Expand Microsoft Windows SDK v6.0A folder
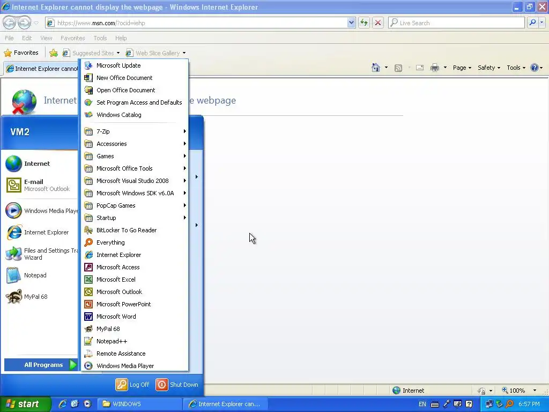 pos(135,193)
